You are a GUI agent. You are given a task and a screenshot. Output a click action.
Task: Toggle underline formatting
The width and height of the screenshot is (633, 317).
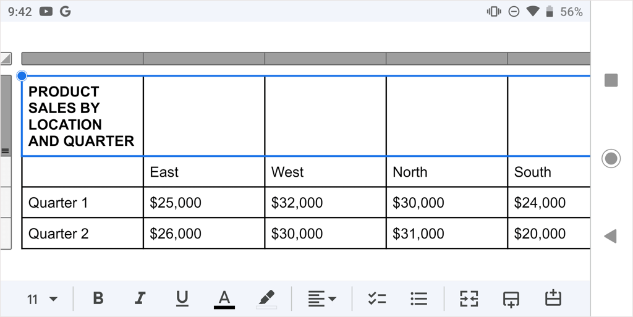(x=182, y=299)
